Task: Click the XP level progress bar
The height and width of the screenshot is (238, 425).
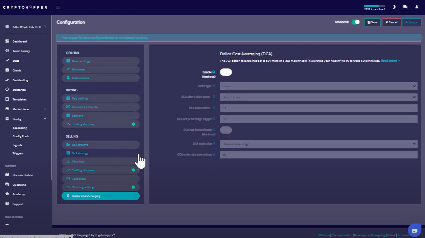Action: coord(374,6)
